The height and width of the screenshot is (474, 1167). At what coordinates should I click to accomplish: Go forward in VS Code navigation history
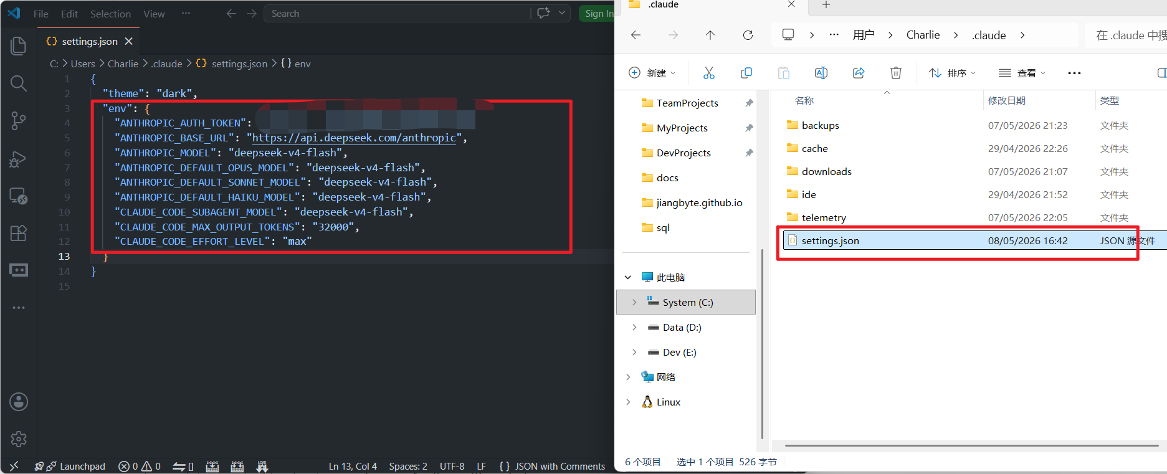point(252,13)
